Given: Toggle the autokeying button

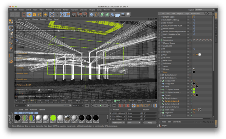Looking at the screenshot, I should (124, 105).
